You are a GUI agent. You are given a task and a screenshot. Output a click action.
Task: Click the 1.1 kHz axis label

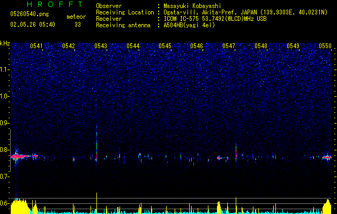(5, 70)
